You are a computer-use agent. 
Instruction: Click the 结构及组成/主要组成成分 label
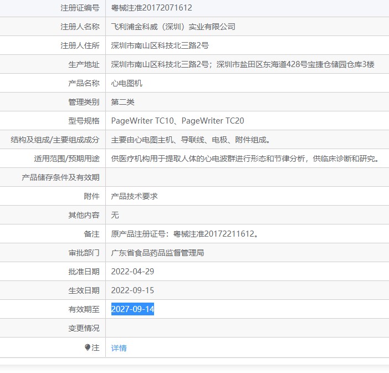click(x=55, y=140)
